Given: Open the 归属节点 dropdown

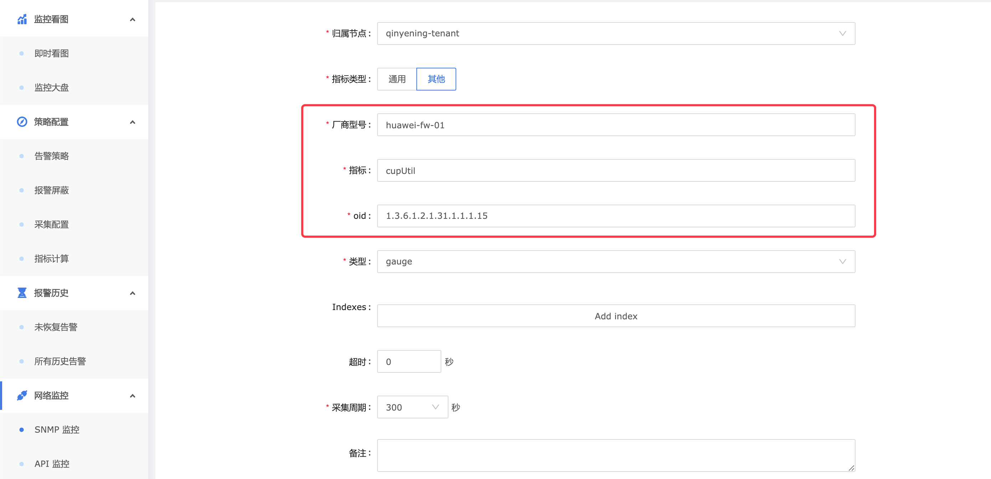Looking at the screenshot, I should (616, 34).
